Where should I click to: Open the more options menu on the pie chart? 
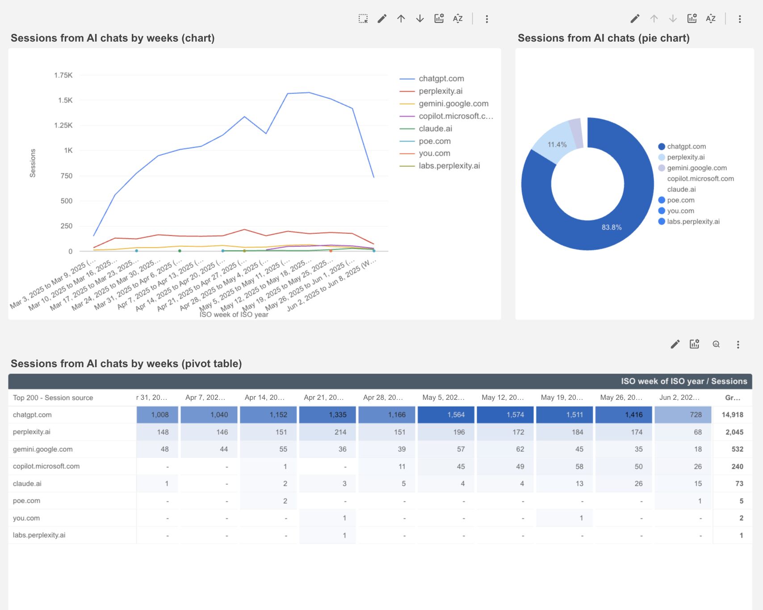[740, 19]
